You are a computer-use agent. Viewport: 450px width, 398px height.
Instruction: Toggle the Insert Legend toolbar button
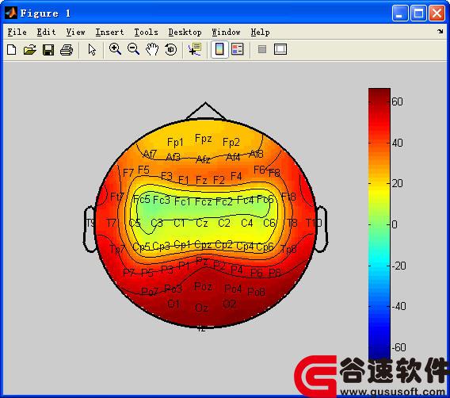click(238, 49)
